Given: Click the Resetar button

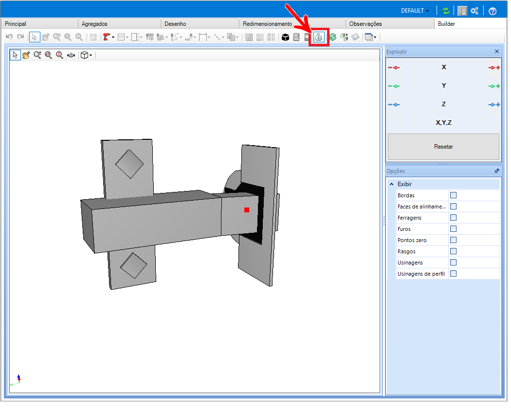Looking at the screenshot, I should click(443, 147).
